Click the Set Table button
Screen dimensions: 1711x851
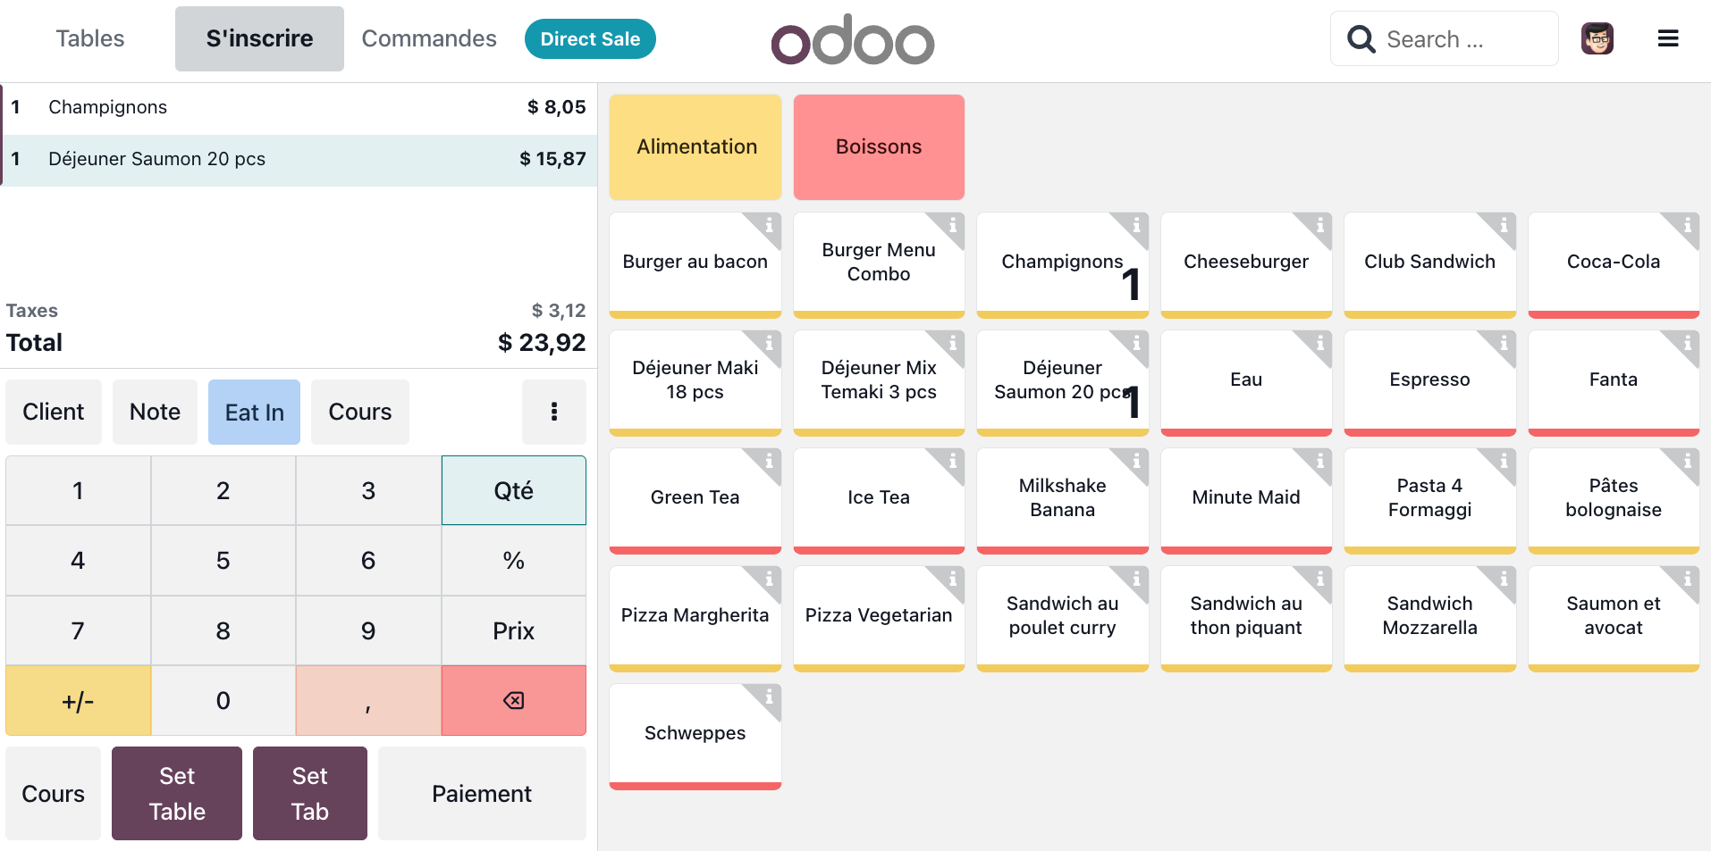[177, 794]
